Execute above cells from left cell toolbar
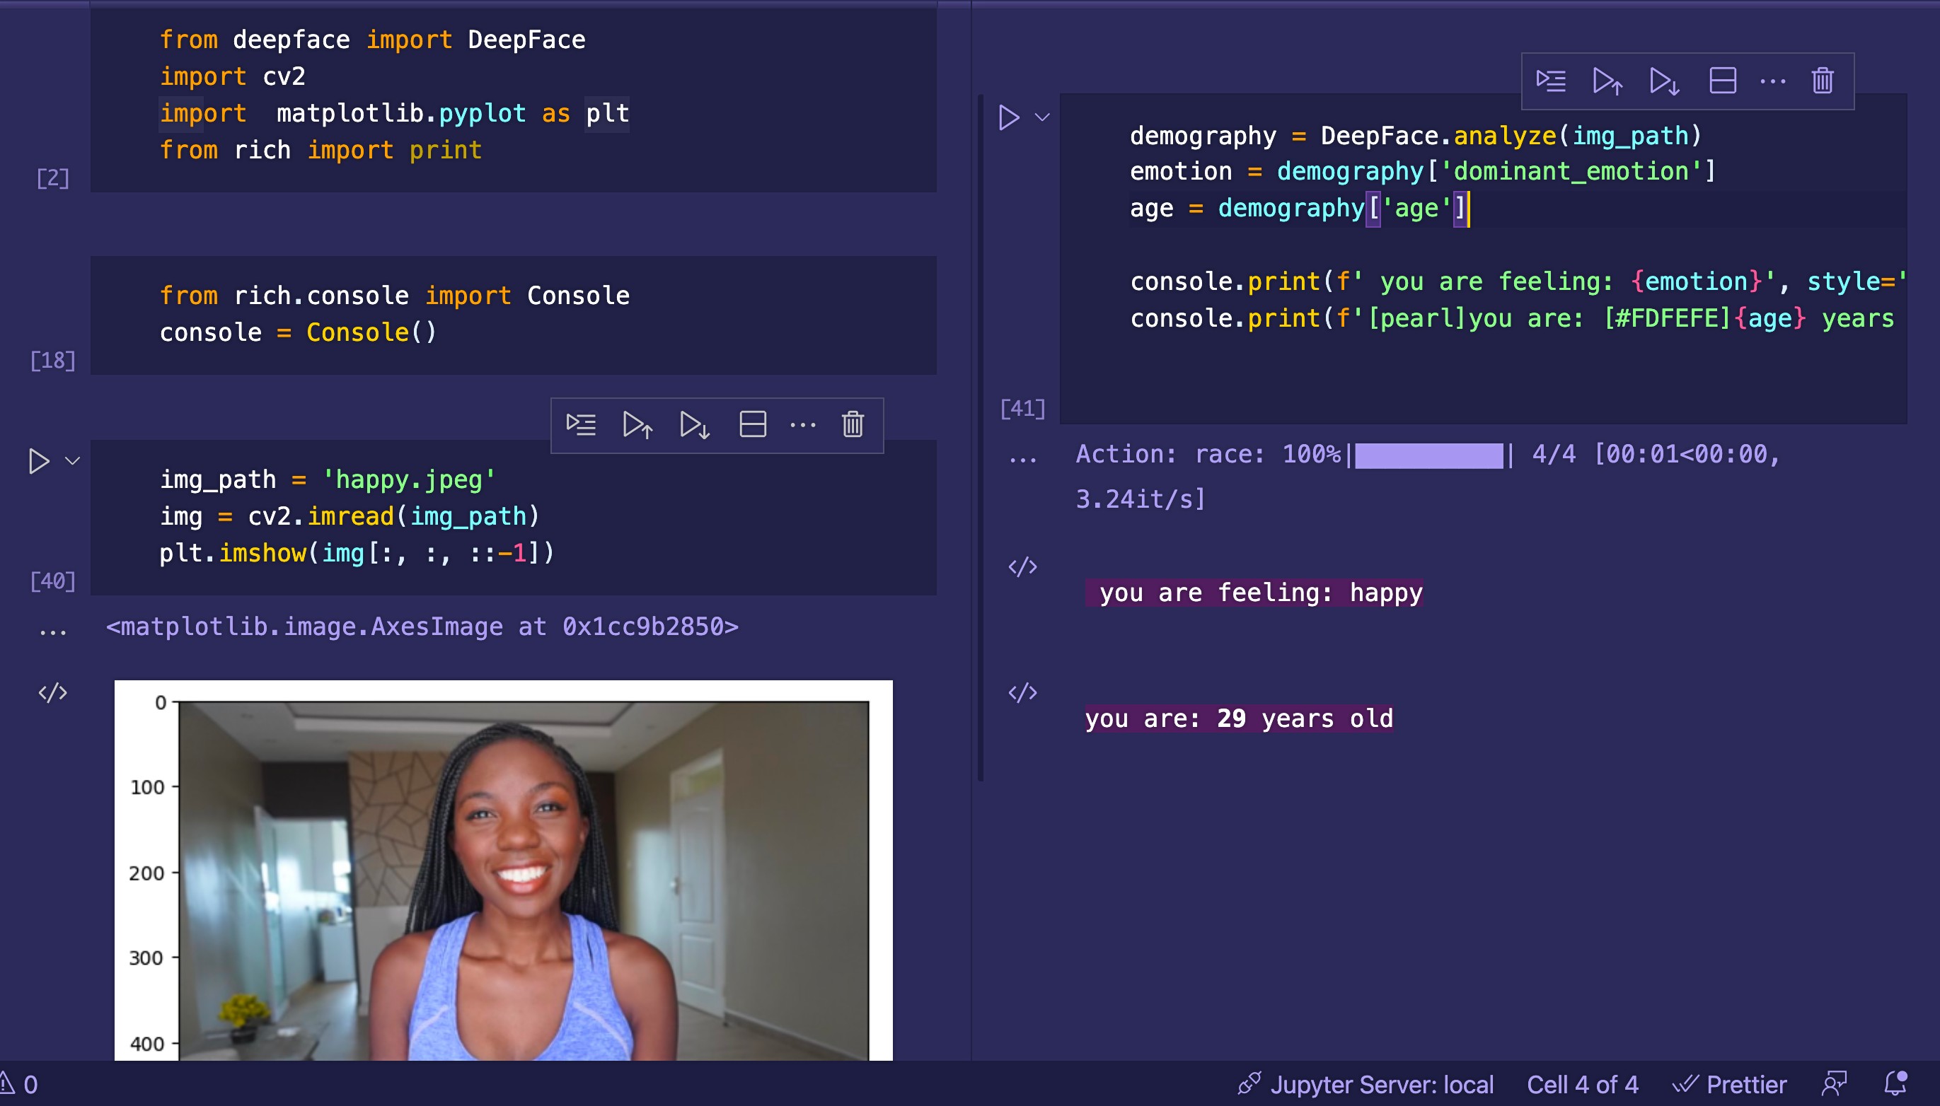 coord(637,424)
